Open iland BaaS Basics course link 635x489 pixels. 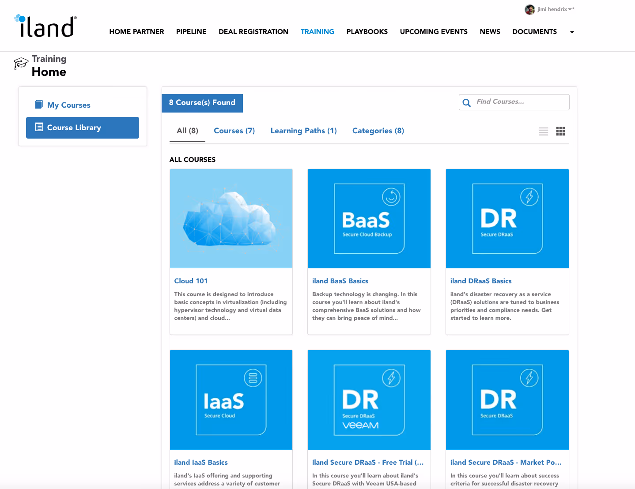pos(340,281)
